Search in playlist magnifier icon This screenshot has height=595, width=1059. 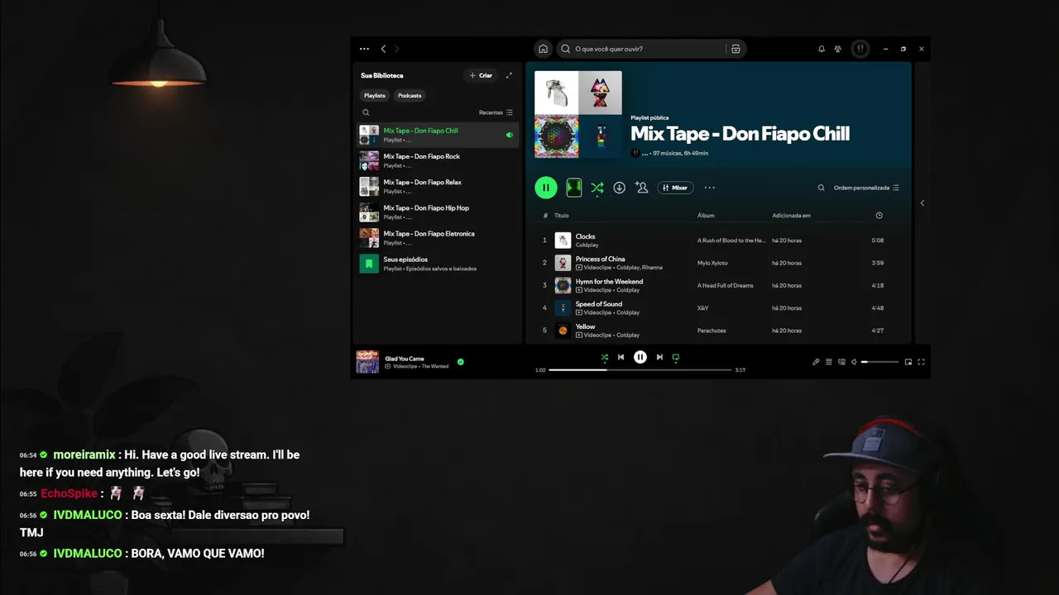point(821,188)
